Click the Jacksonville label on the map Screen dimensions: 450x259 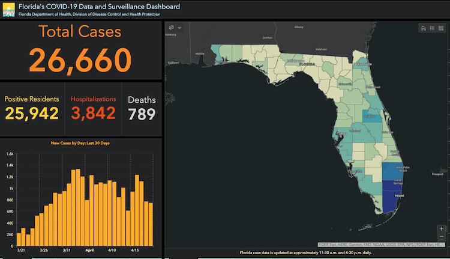click(x=362, y=63)
